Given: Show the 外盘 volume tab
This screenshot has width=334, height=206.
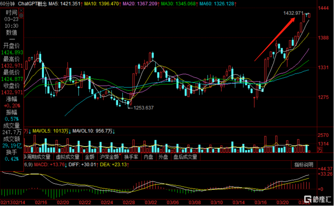Looking at the screenshot, I should click(x=163, y=157).
